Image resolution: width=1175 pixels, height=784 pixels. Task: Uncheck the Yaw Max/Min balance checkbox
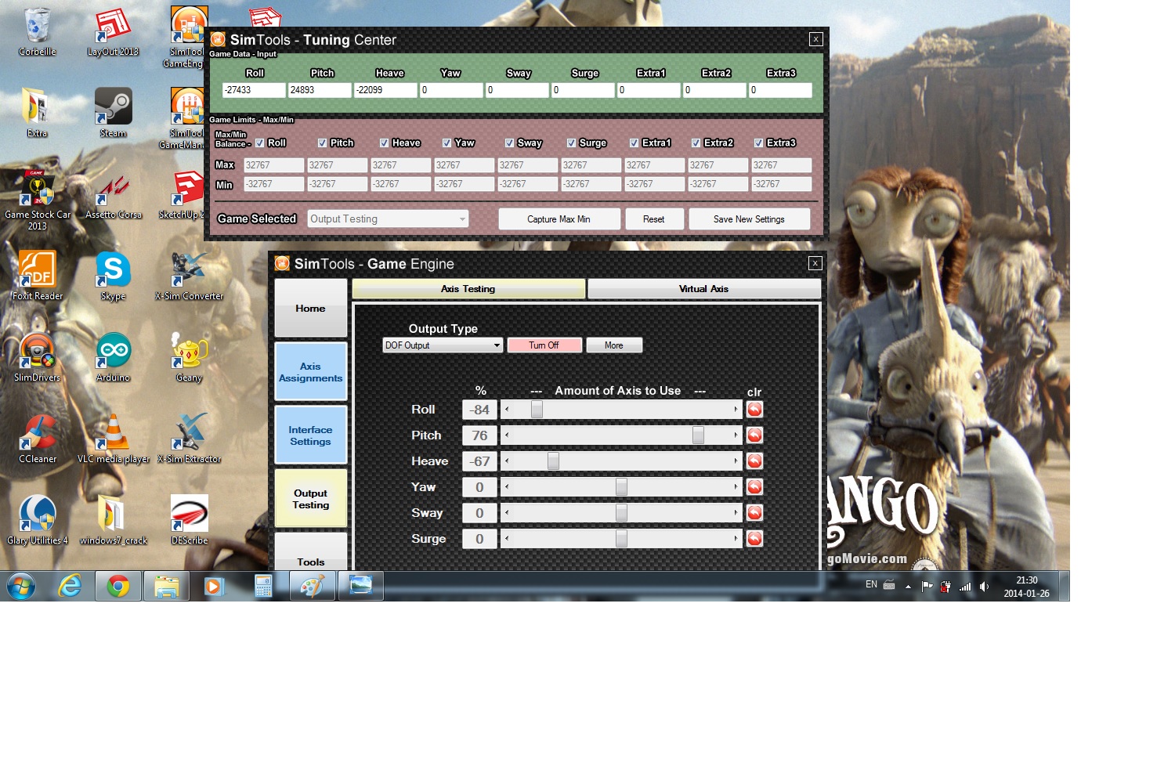click(446, 143)
